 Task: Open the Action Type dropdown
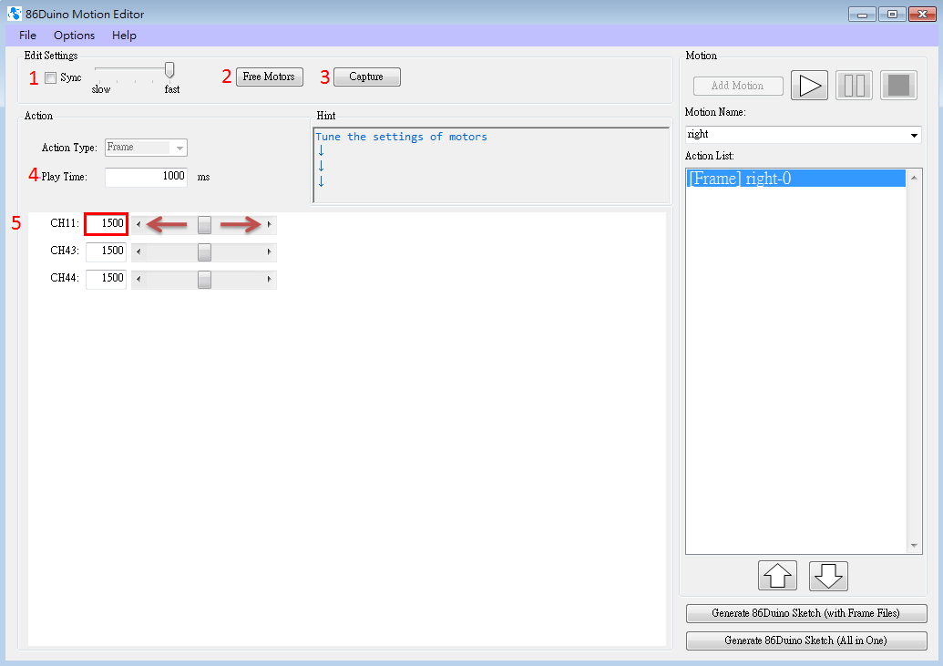coord(146,148)
